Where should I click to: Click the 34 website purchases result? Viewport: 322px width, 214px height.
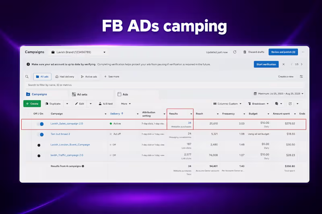coord(190,123)
